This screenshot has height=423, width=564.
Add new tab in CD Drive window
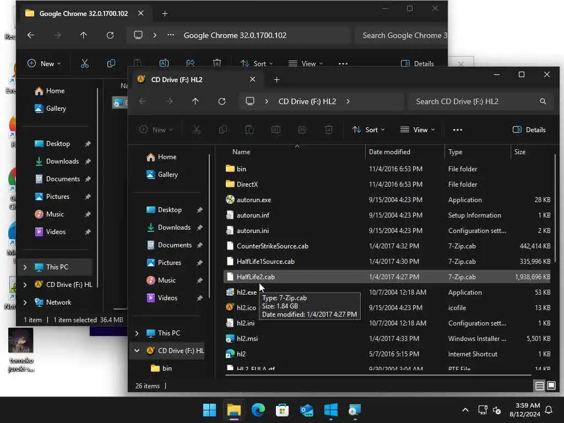(x=276, y=79)
